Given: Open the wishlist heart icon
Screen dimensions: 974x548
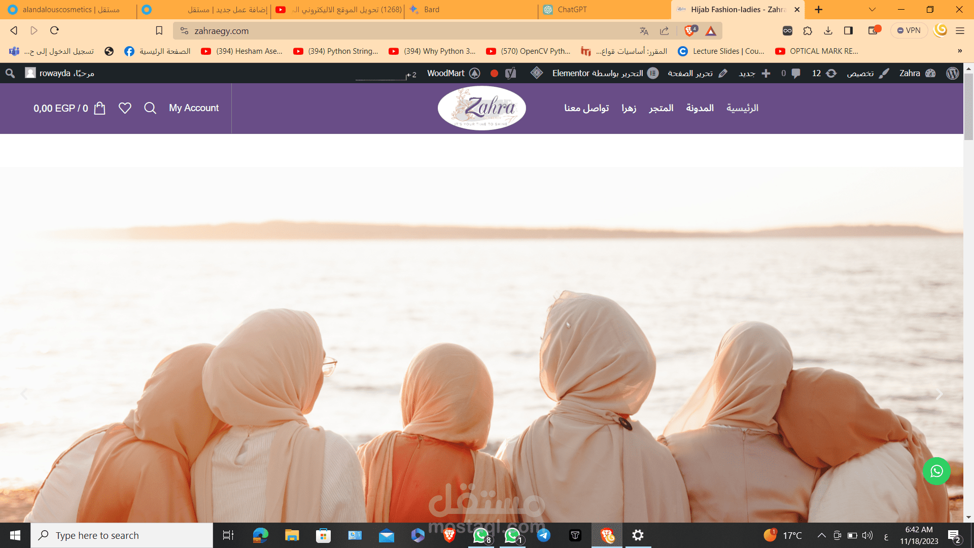Looking at the screenshot, I should click(125, 108).
